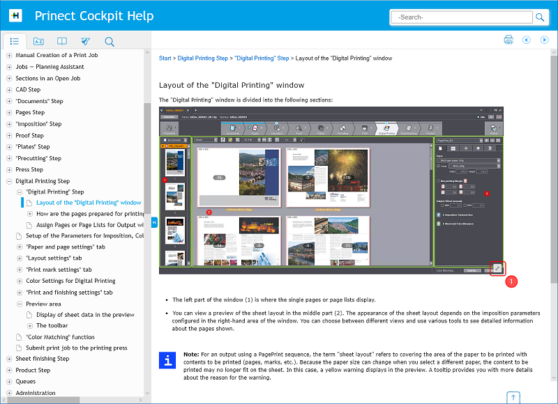Print the current help topic
Screen dimensions: 558x404
509,40
